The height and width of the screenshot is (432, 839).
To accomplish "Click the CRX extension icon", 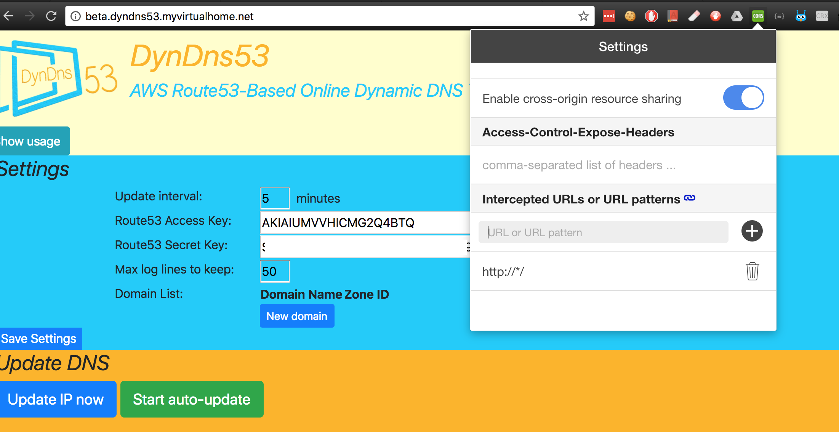I will [x=822, y=16].
